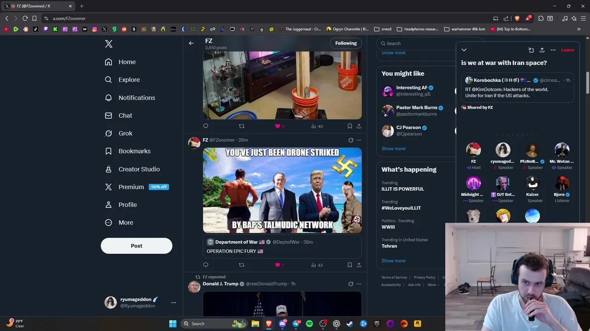The width and height of the screenshot is (590, 331).
Task: Open Notifications in sidebar
Action: [130, 97]
